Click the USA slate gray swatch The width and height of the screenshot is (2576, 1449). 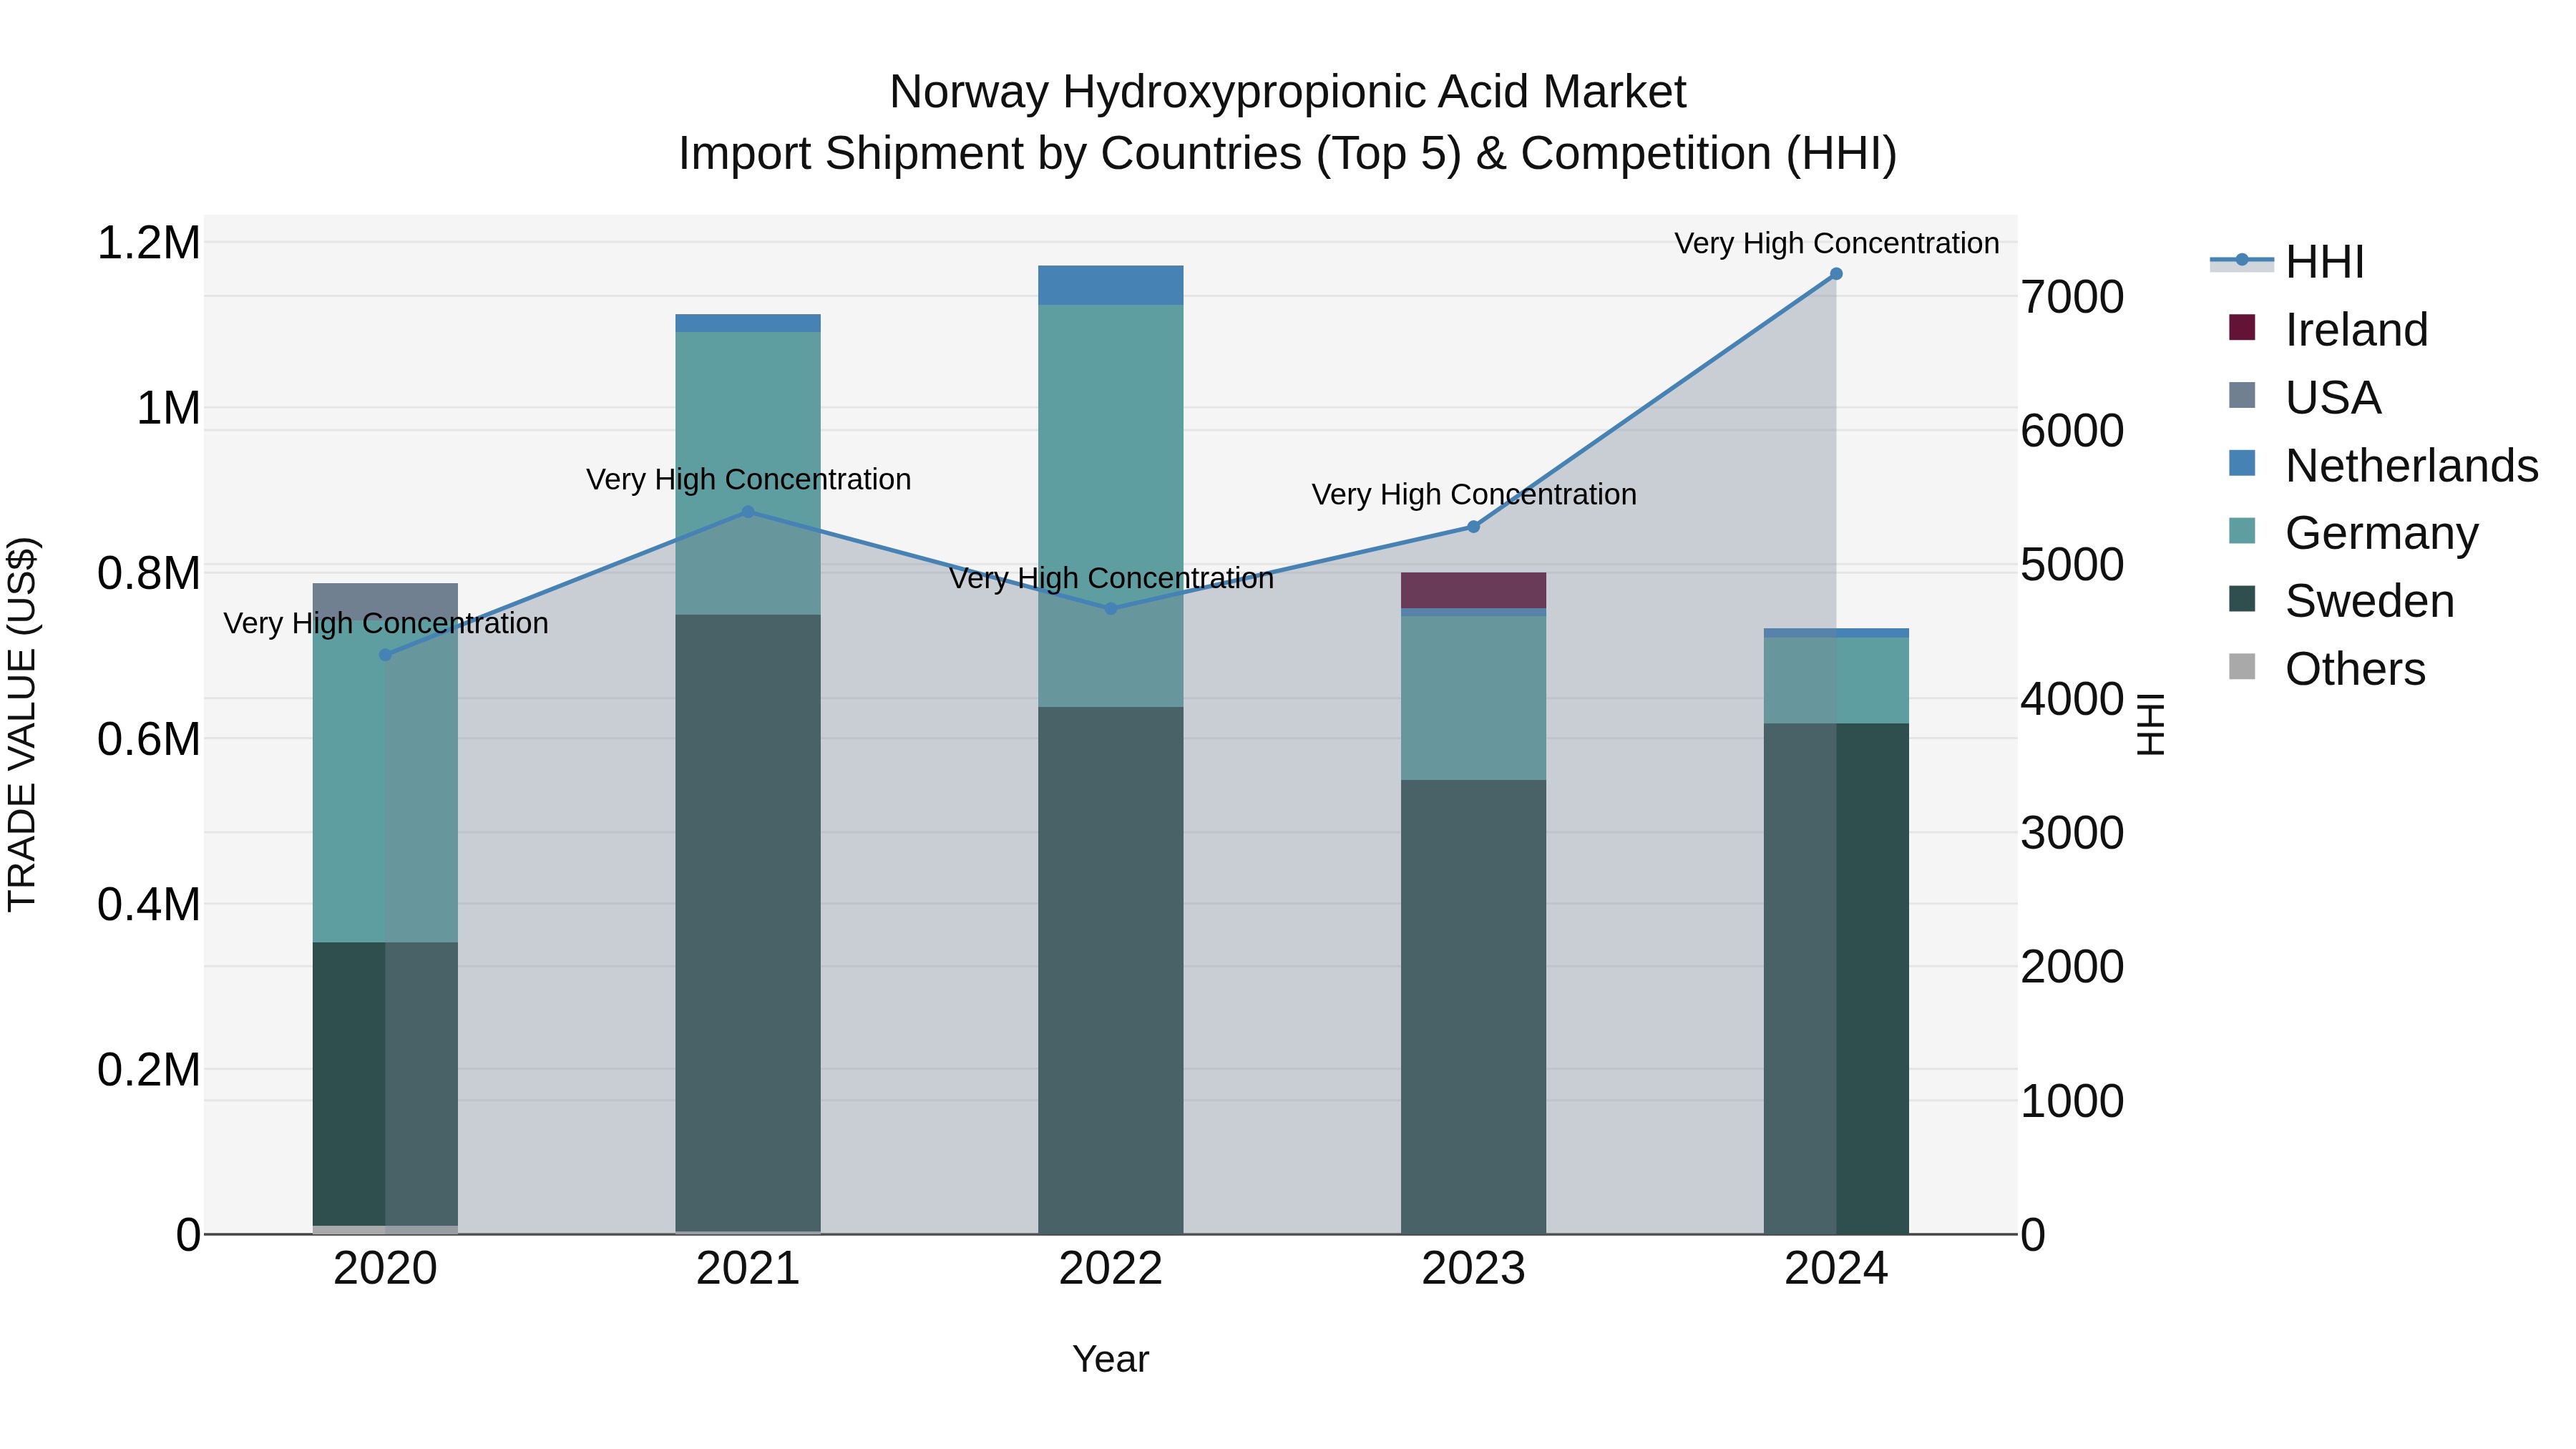tap(2242, 395)
